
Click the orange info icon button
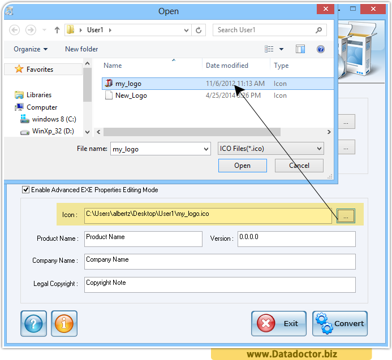[64, 324]
